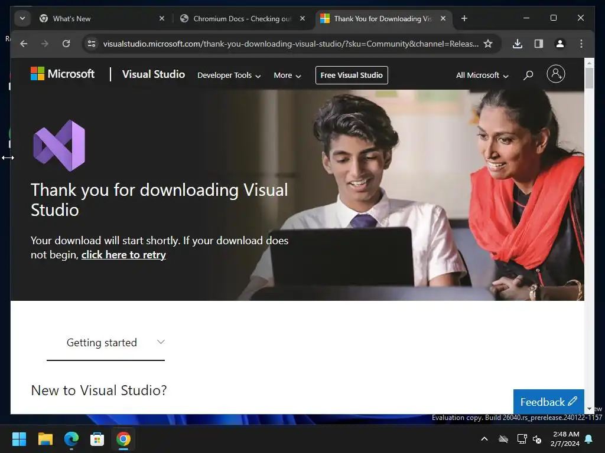The width and height of the screenshot is (605, 453).
Task: Click the page scrollbar thumb
Action: pyautogui.click(x=589, y=78)
